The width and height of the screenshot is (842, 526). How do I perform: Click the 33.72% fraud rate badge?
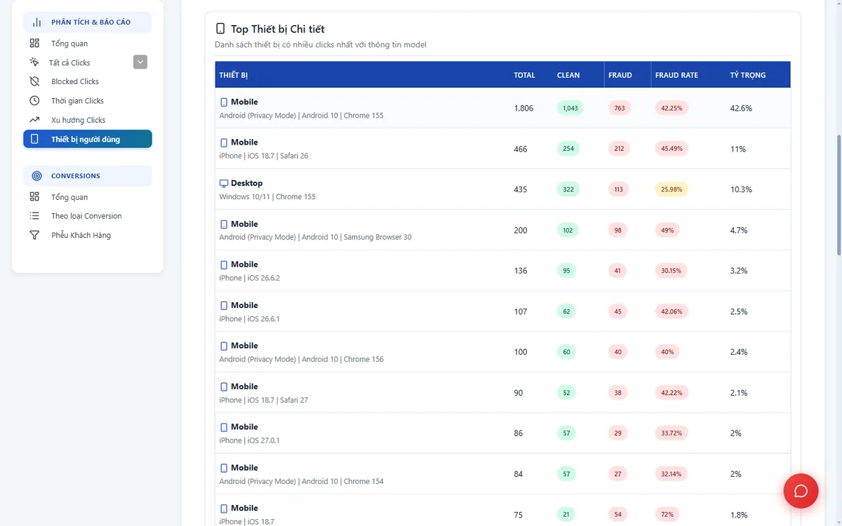pyautogui.click(x=671, y=433)
